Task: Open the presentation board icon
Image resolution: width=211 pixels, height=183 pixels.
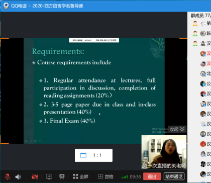Action: [62, 176]
